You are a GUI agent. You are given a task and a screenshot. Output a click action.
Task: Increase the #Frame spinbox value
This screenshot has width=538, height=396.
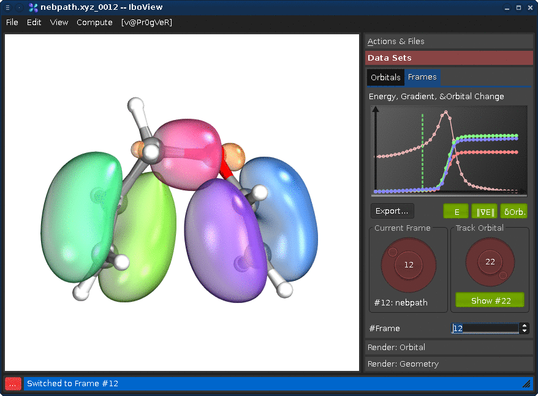click(525, 326)
